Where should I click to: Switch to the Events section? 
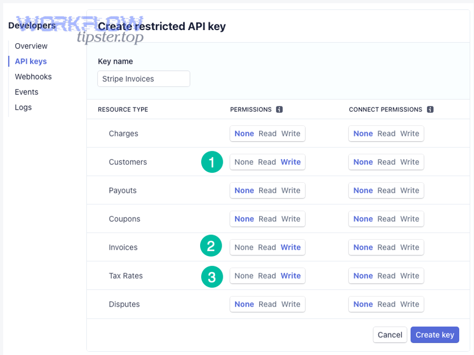[26, 92]
